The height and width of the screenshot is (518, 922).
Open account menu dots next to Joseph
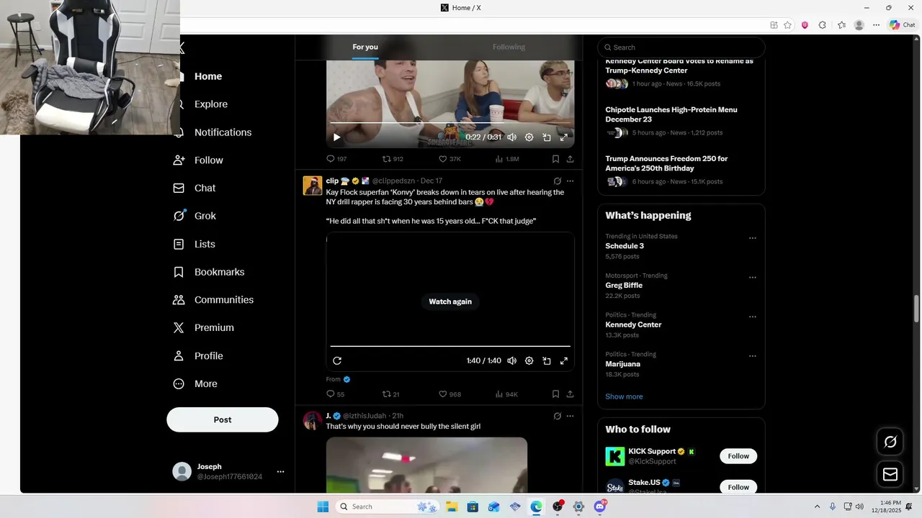(x=281, y=472)
